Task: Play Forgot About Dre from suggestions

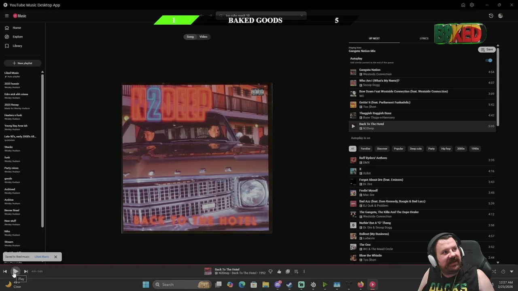Action: coord(422,182)
